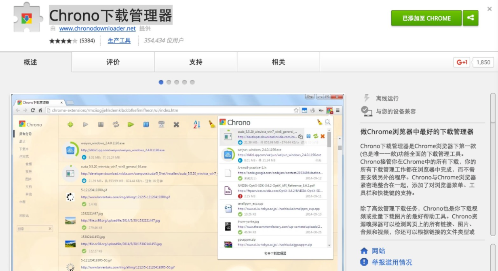The height and width of the screenshot is (271, 498).
Task: Click the hamburger menu icon in preview browser
Action: 338,110
